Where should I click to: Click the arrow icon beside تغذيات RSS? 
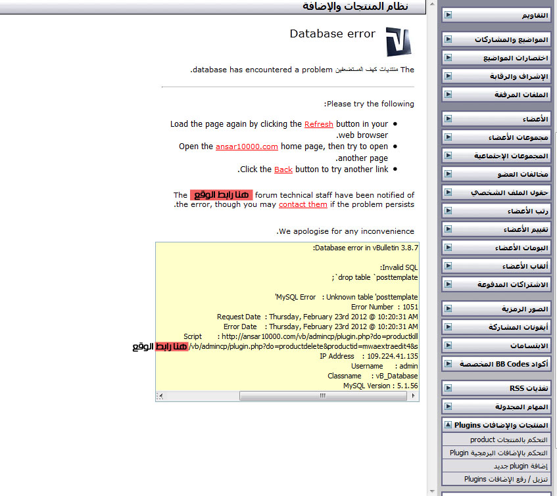coord(448,388)
